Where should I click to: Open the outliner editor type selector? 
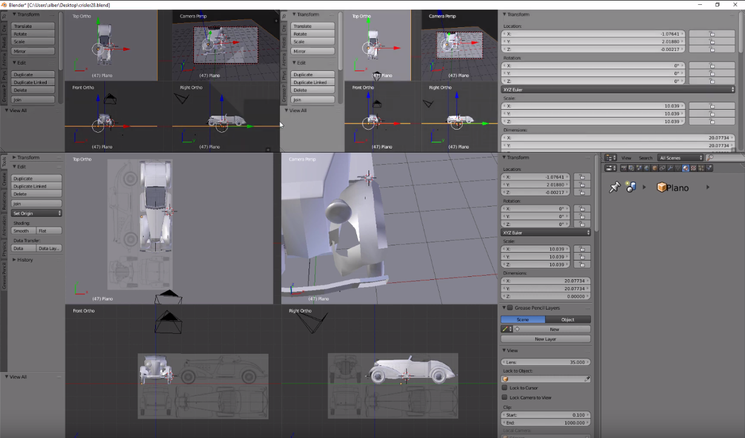pyautogui.click(x=610, y=158)
